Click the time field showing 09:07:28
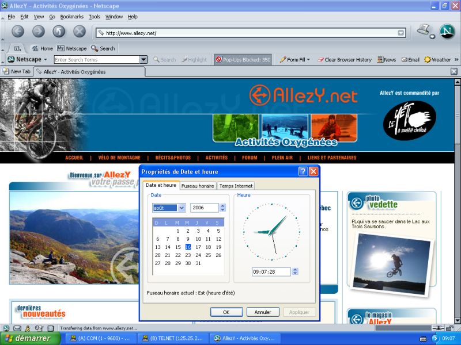 coord(271,272)
